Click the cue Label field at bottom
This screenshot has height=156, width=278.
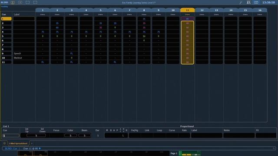[207, 136]
